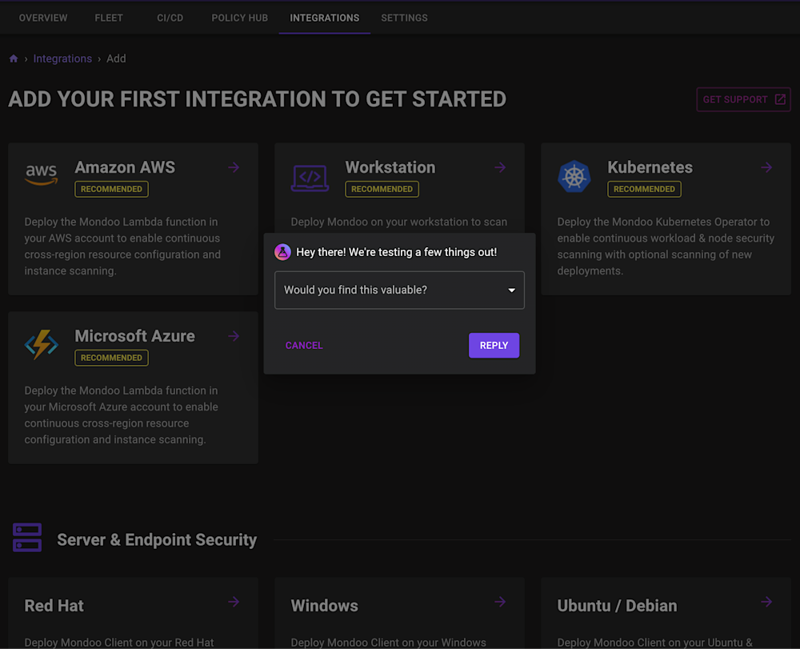Screen dimensions: 800x649
Task: Click the 'Add' breadcrumb text
Action: point(116,58)
